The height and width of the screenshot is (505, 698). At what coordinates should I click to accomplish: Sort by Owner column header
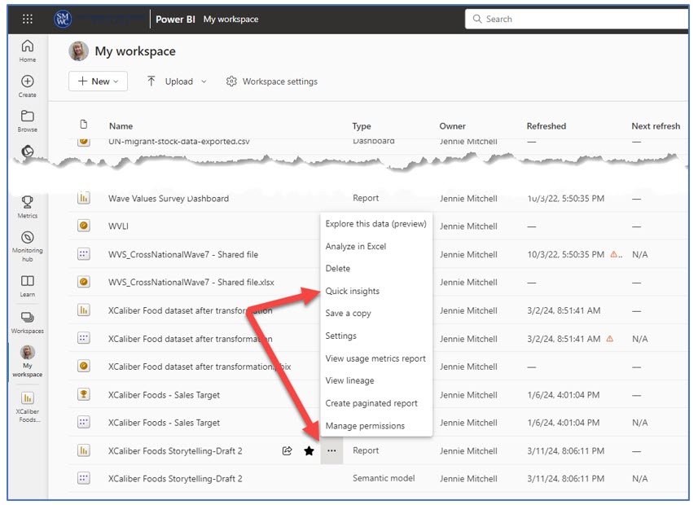point(452,126)
